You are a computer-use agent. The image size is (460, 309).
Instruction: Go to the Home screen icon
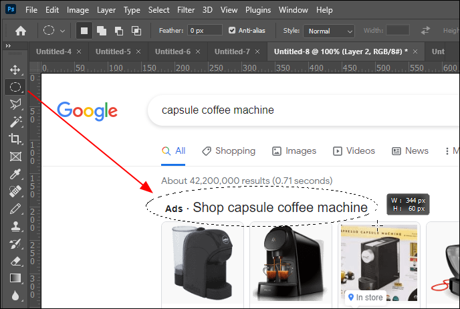point(21,31)
